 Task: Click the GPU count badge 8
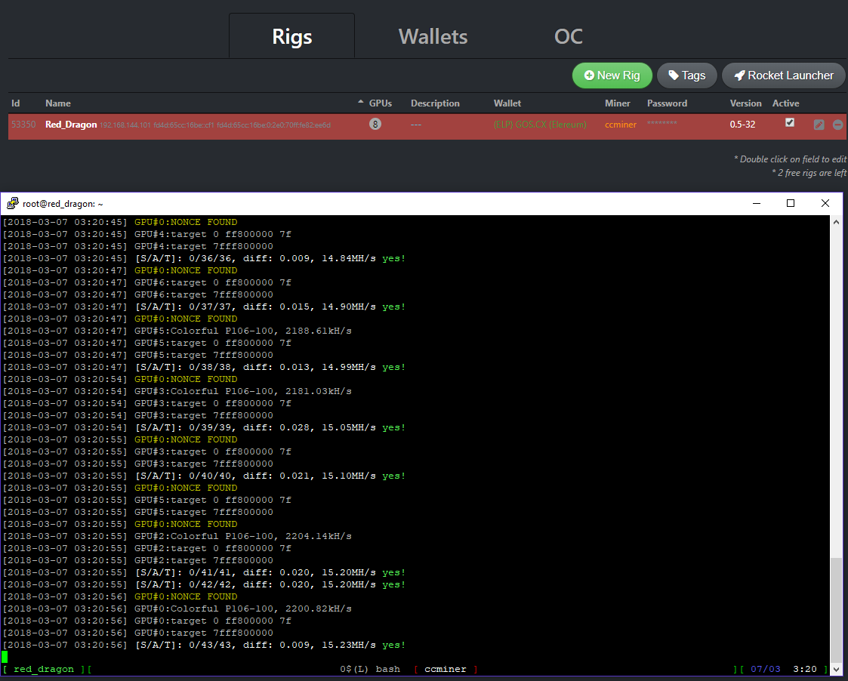375,125
